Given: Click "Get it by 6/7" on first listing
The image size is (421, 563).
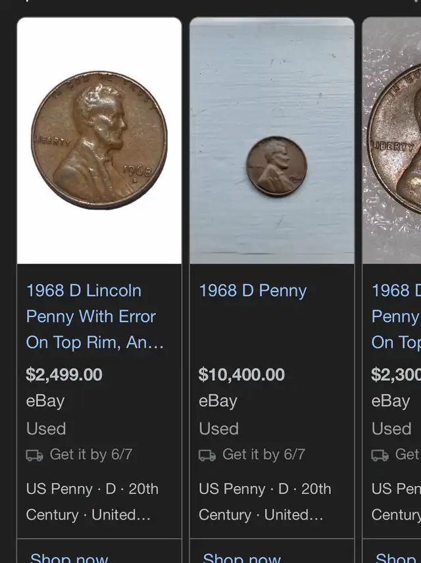Looking at the screenshot, I should click(91, 454).
